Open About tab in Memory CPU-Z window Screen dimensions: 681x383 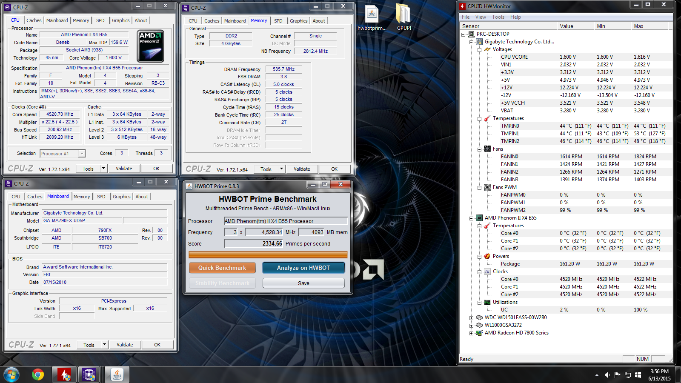319,21
